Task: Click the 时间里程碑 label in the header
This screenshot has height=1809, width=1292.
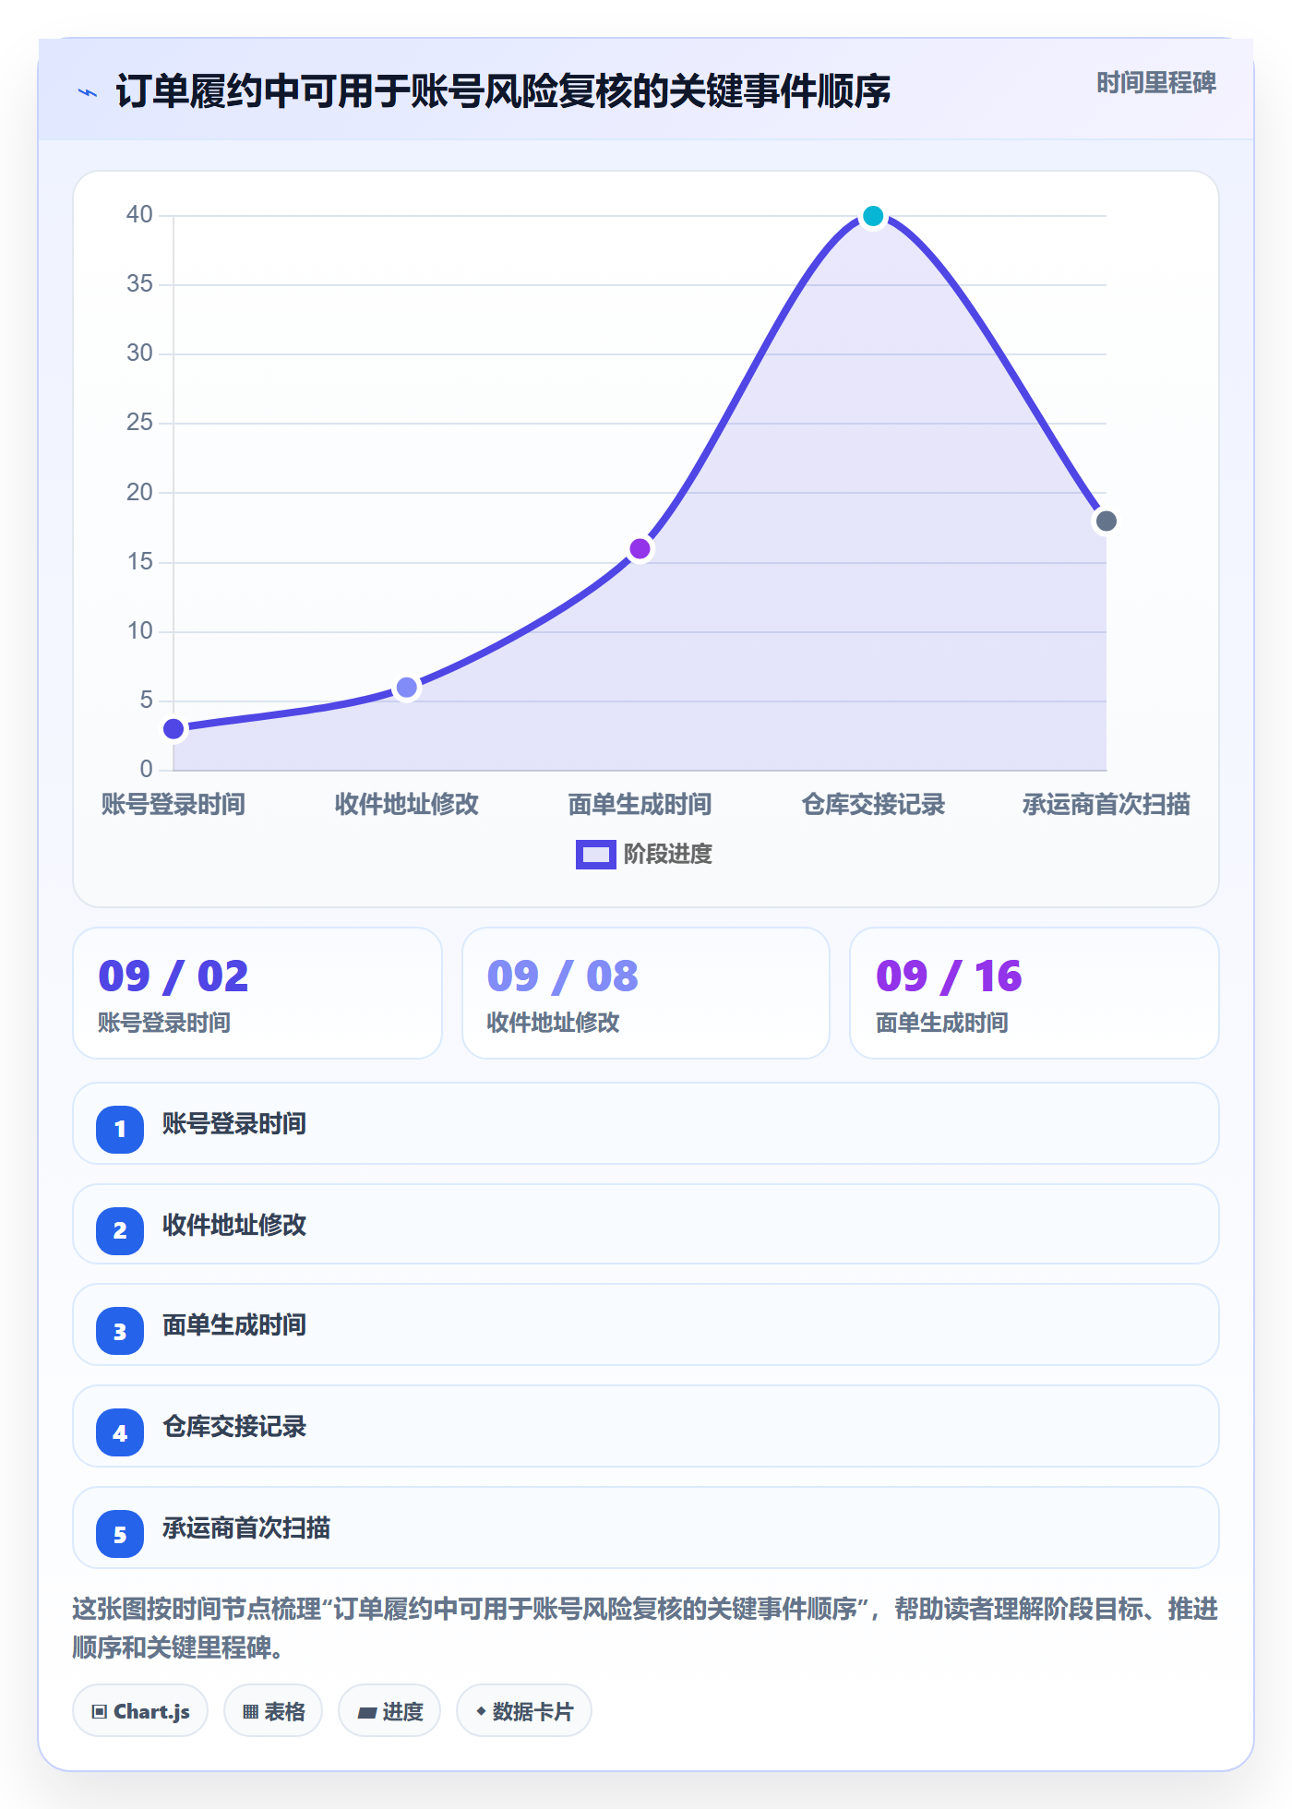Action: coord(1155,83)
